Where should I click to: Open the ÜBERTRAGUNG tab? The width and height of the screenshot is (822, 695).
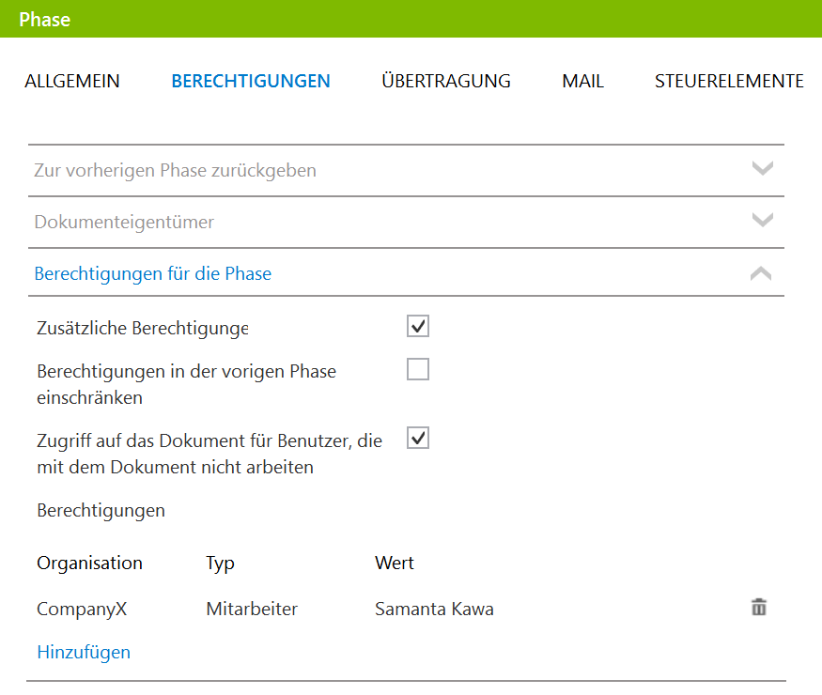446,81
